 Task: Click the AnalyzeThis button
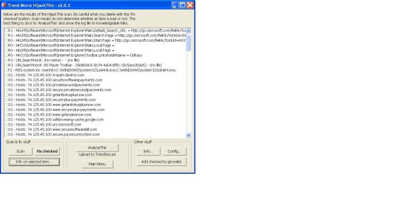pyautogui.click(x=97, y=147)
